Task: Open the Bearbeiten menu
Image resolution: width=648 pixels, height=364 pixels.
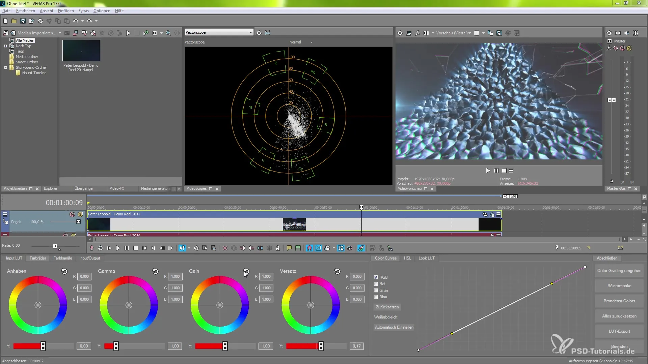Action: pos(26,11)
